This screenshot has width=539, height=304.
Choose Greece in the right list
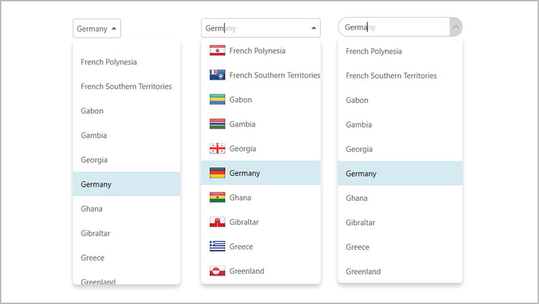pyautogui.click(x=357, y=247)
